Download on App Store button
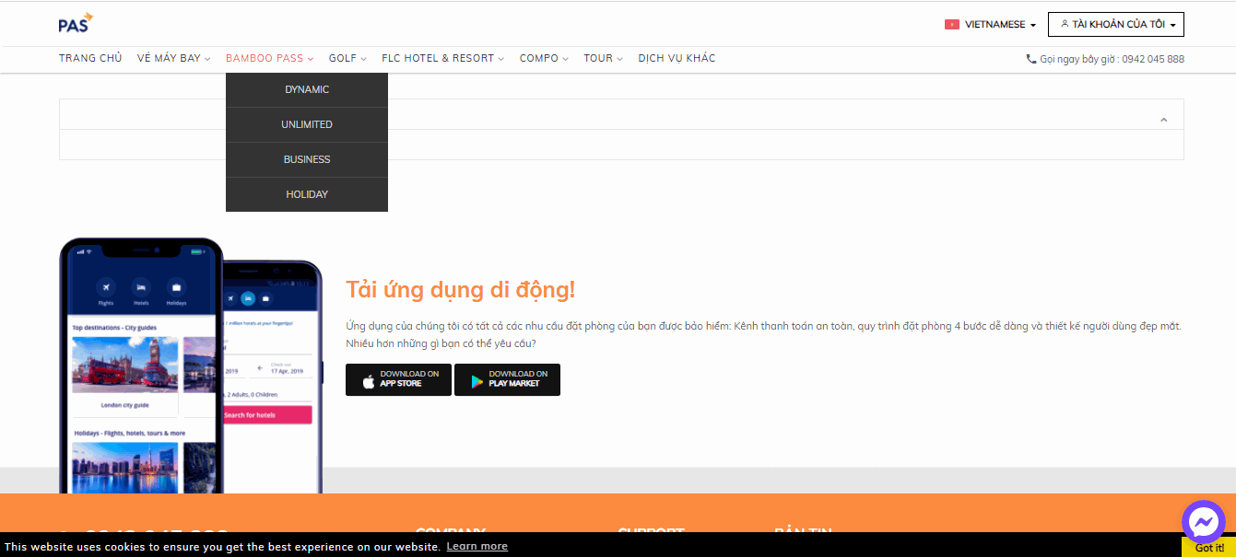Viewport: 1236px width, 557px height. point(399,379)
